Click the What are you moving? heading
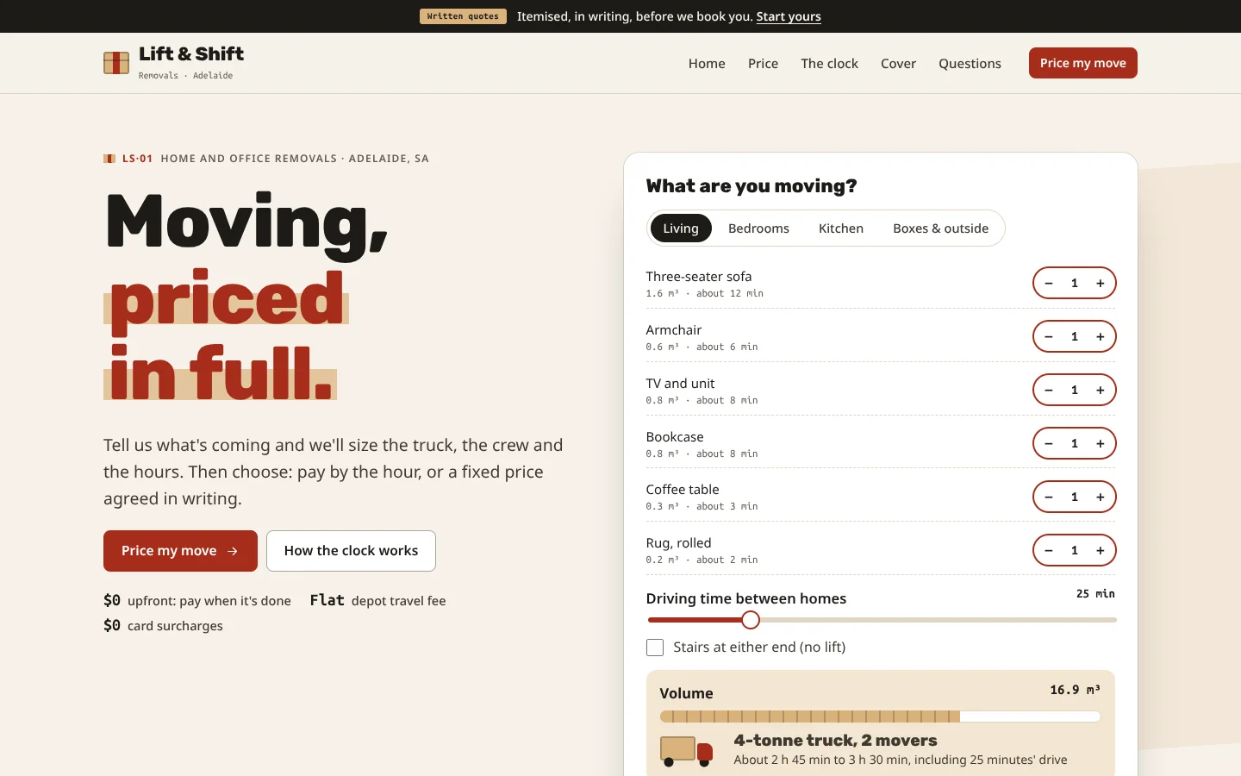The image size is (1241, 776). pos(751,186)
